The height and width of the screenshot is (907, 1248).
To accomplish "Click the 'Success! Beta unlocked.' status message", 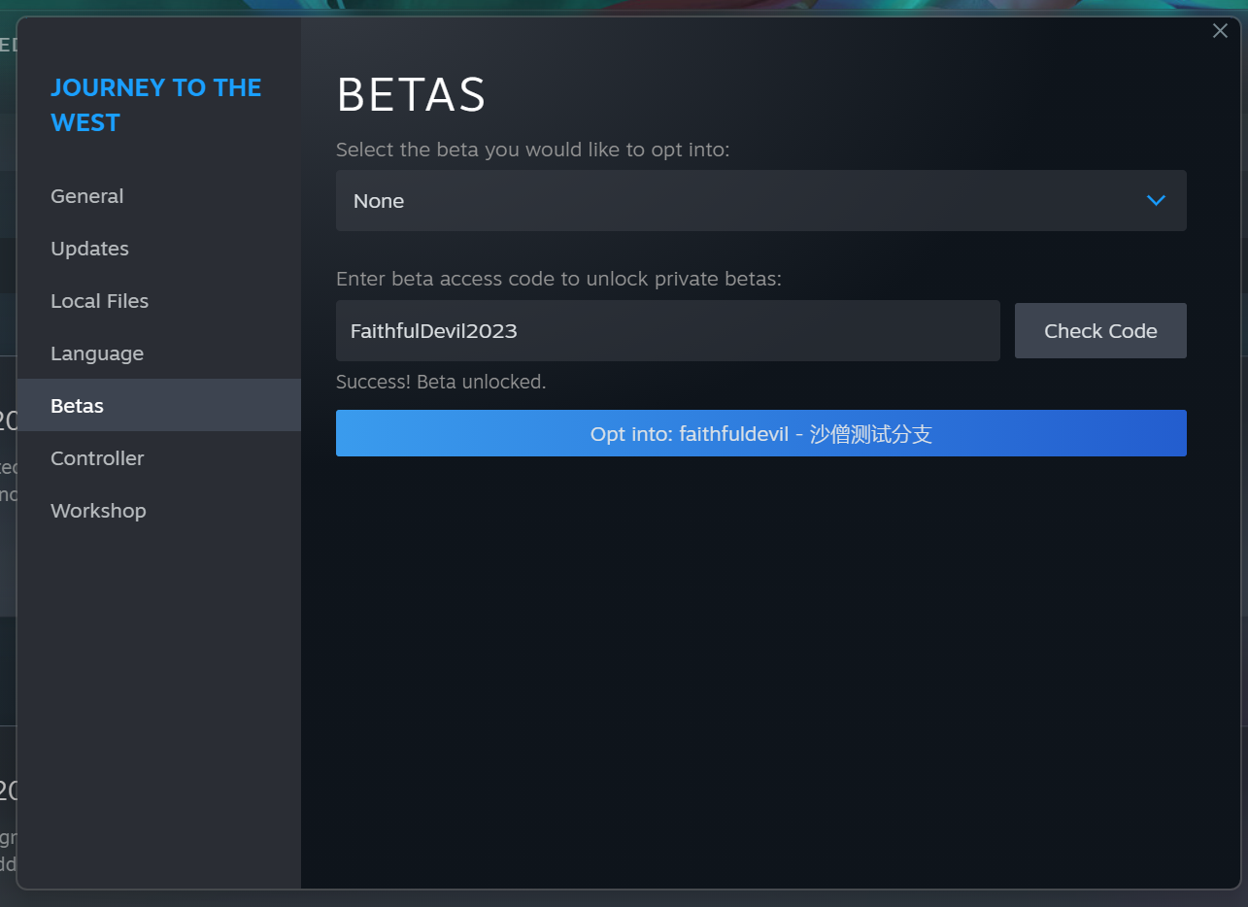I will point(441,383).
